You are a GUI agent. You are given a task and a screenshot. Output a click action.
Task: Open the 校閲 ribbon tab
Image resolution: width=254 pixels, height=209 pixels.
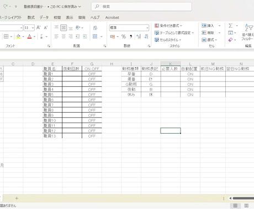pyautogui.click(x=57, y=18)
